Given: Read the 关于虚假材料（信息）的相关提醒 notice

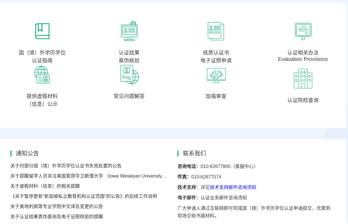Looking at the screenshot, I should [45, 186].
